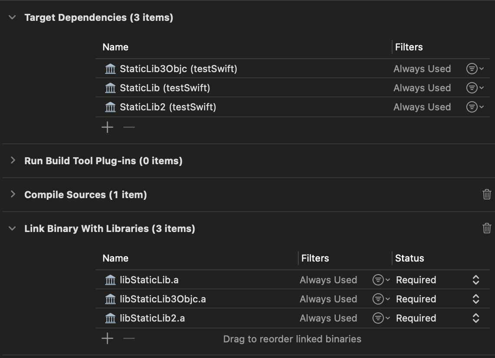
Task: Change Required status of libStaticLib2.a
Action: (475, 318)
